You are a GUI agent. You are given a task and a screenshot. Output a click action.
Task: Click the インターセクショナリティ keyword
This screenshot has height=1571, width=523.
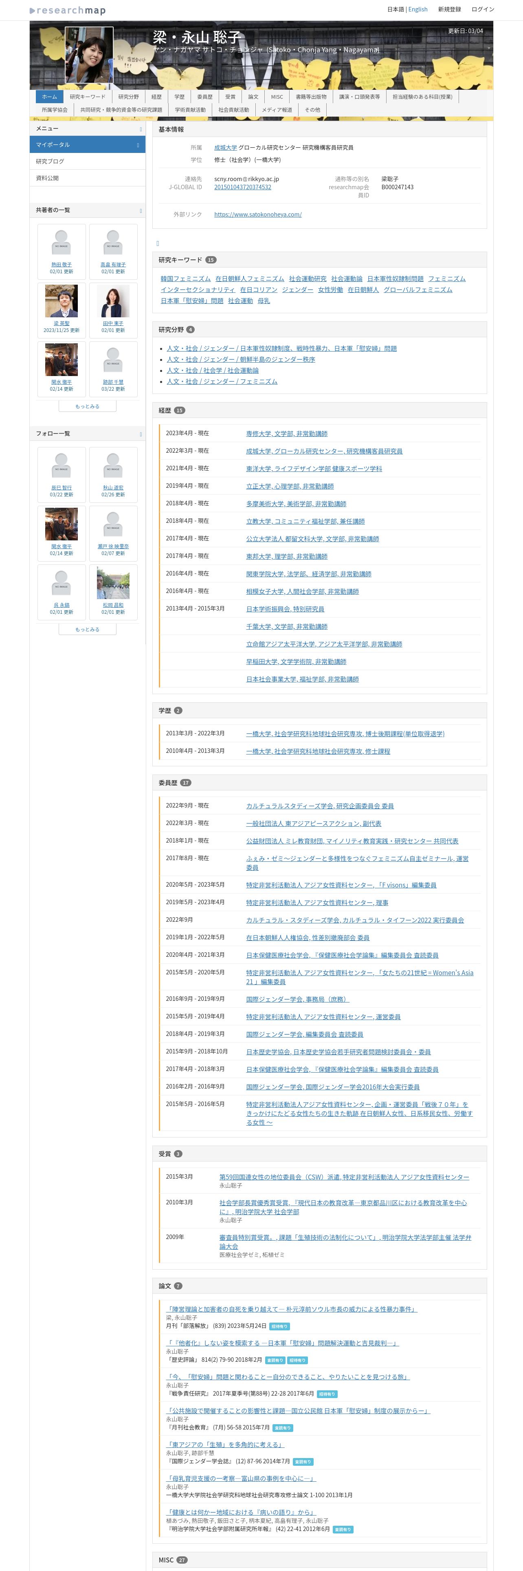(197, 290)
